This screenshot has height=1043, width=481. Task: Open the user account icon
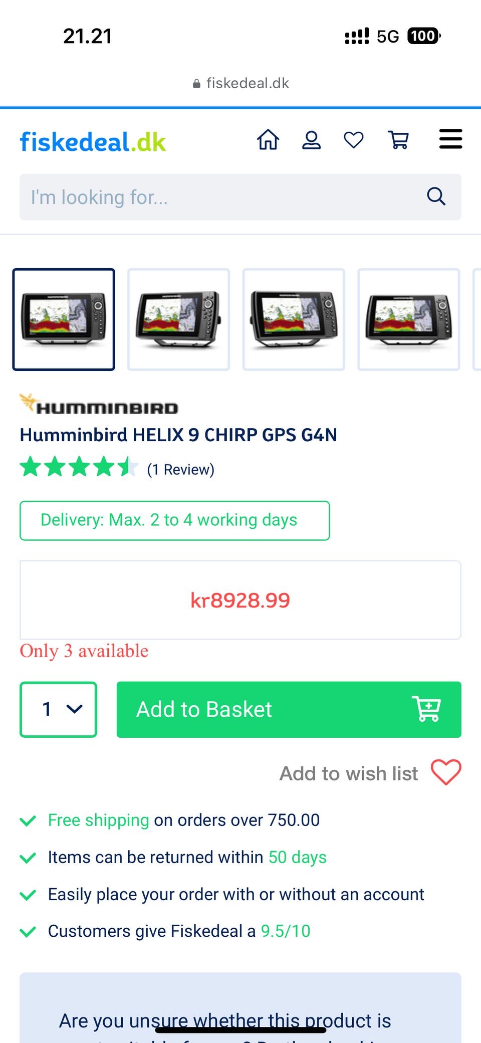[x=311, y=140]
